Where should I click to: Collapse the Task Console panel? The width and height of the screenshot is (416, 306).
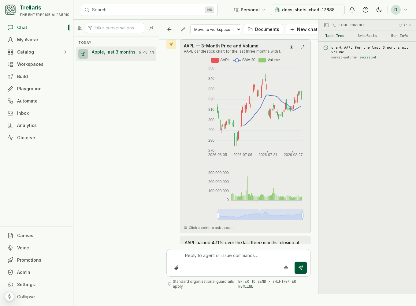(x=326, y=25)
